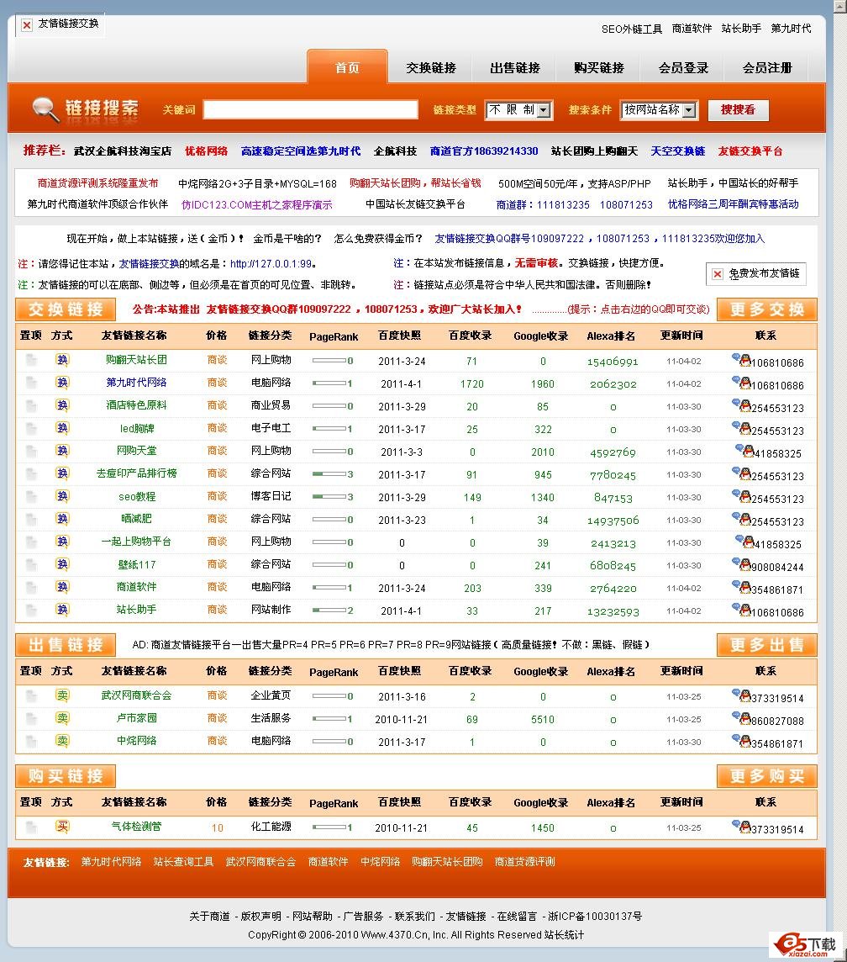This screenshot has height=962, width=847.
Task: Open the 一起上购物平台 link name
Action: click(x=136, y=542)
